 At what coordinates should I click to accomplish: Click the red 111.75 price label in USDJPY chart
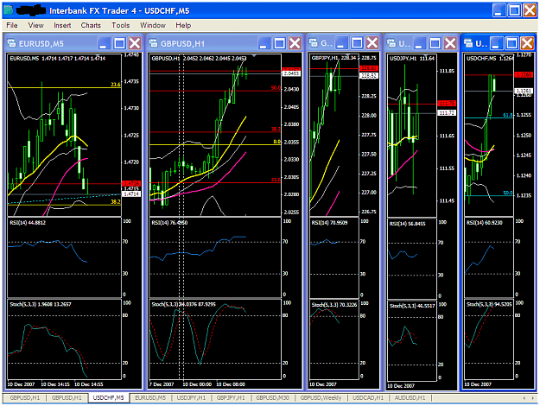click(447, 104)
